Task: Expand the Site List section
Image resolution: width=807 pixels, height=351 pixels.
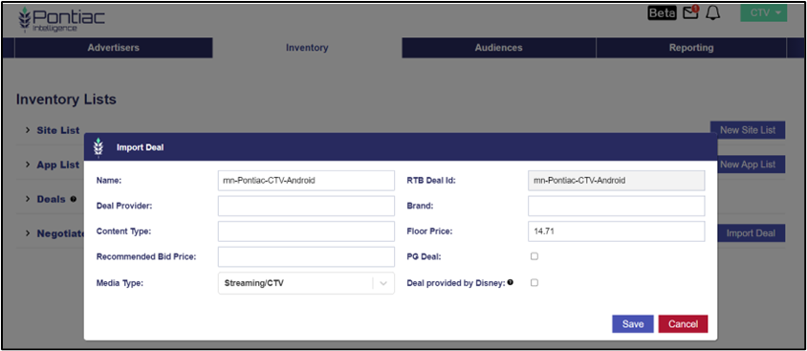Action: pos(53,130)
